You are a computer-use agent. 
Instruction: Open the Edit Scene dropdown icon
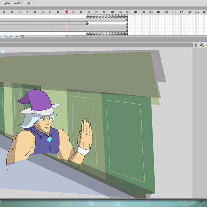[x=196, y=45]
